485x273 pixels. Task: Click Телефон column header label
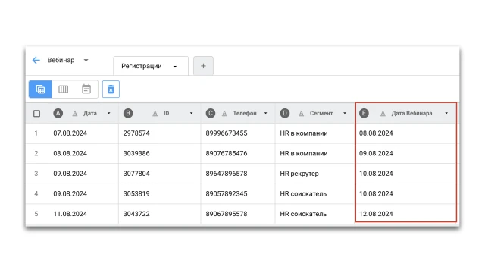[245, 113]
